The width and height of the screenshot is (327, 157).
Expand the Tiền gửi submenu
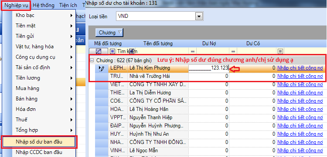[x=72, y=36]
